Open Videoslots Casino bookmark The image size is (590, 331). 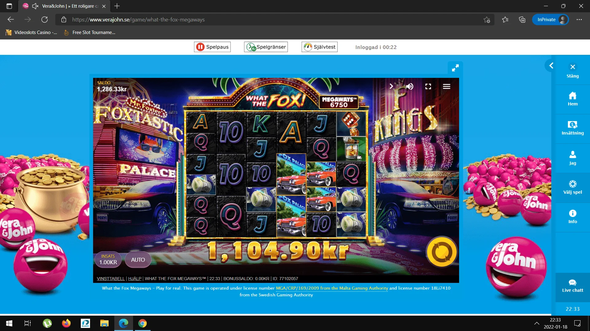click(x=31, y=32)
